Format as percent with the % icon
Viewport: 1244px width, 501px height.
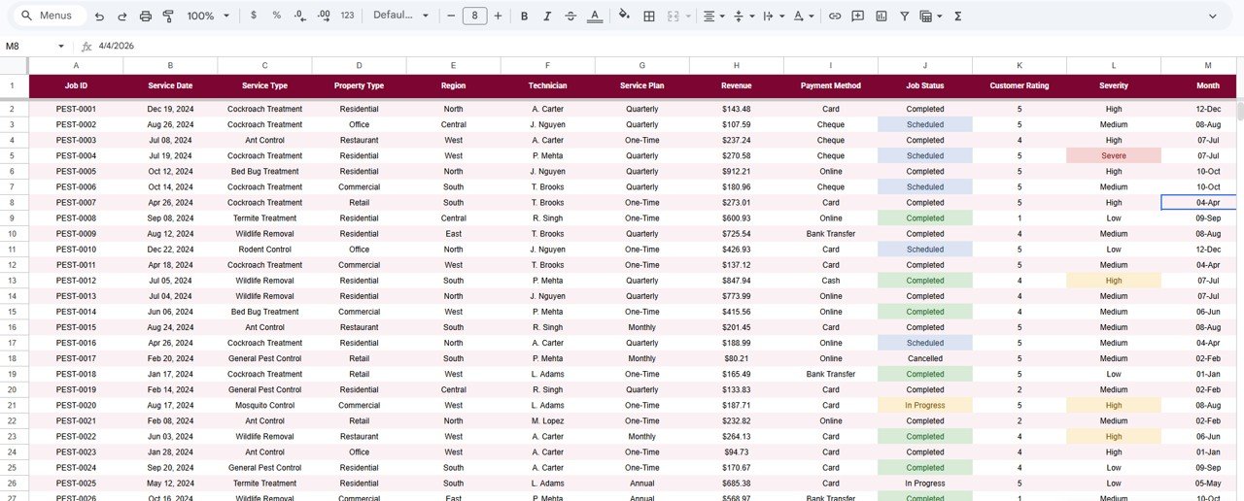(277, 17)
